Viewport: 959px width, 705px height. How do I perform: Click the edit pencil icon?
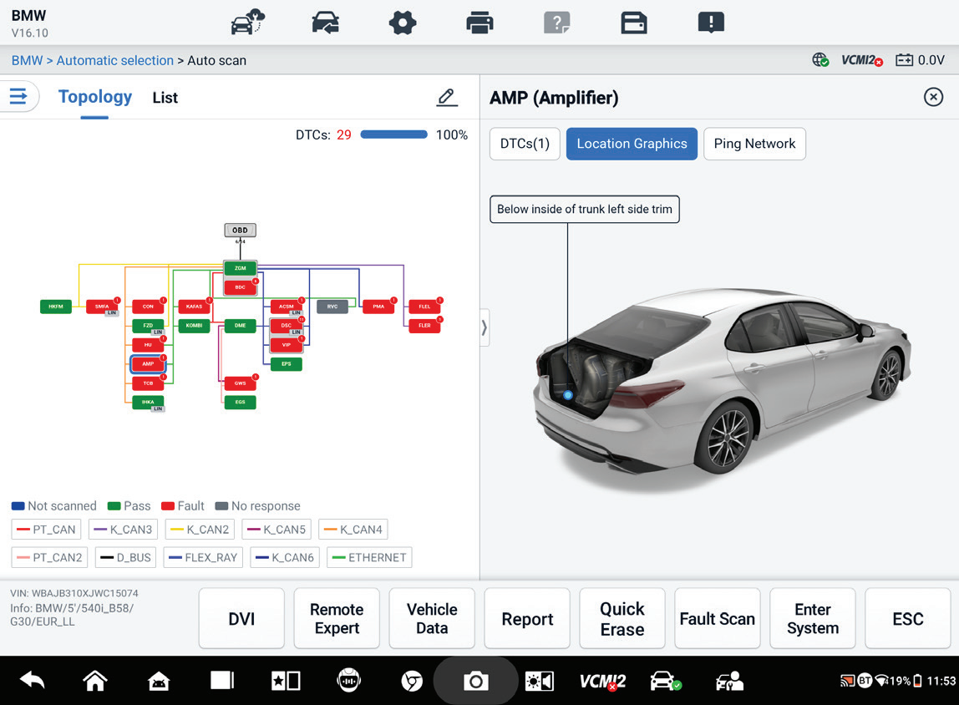click(447, 97)
